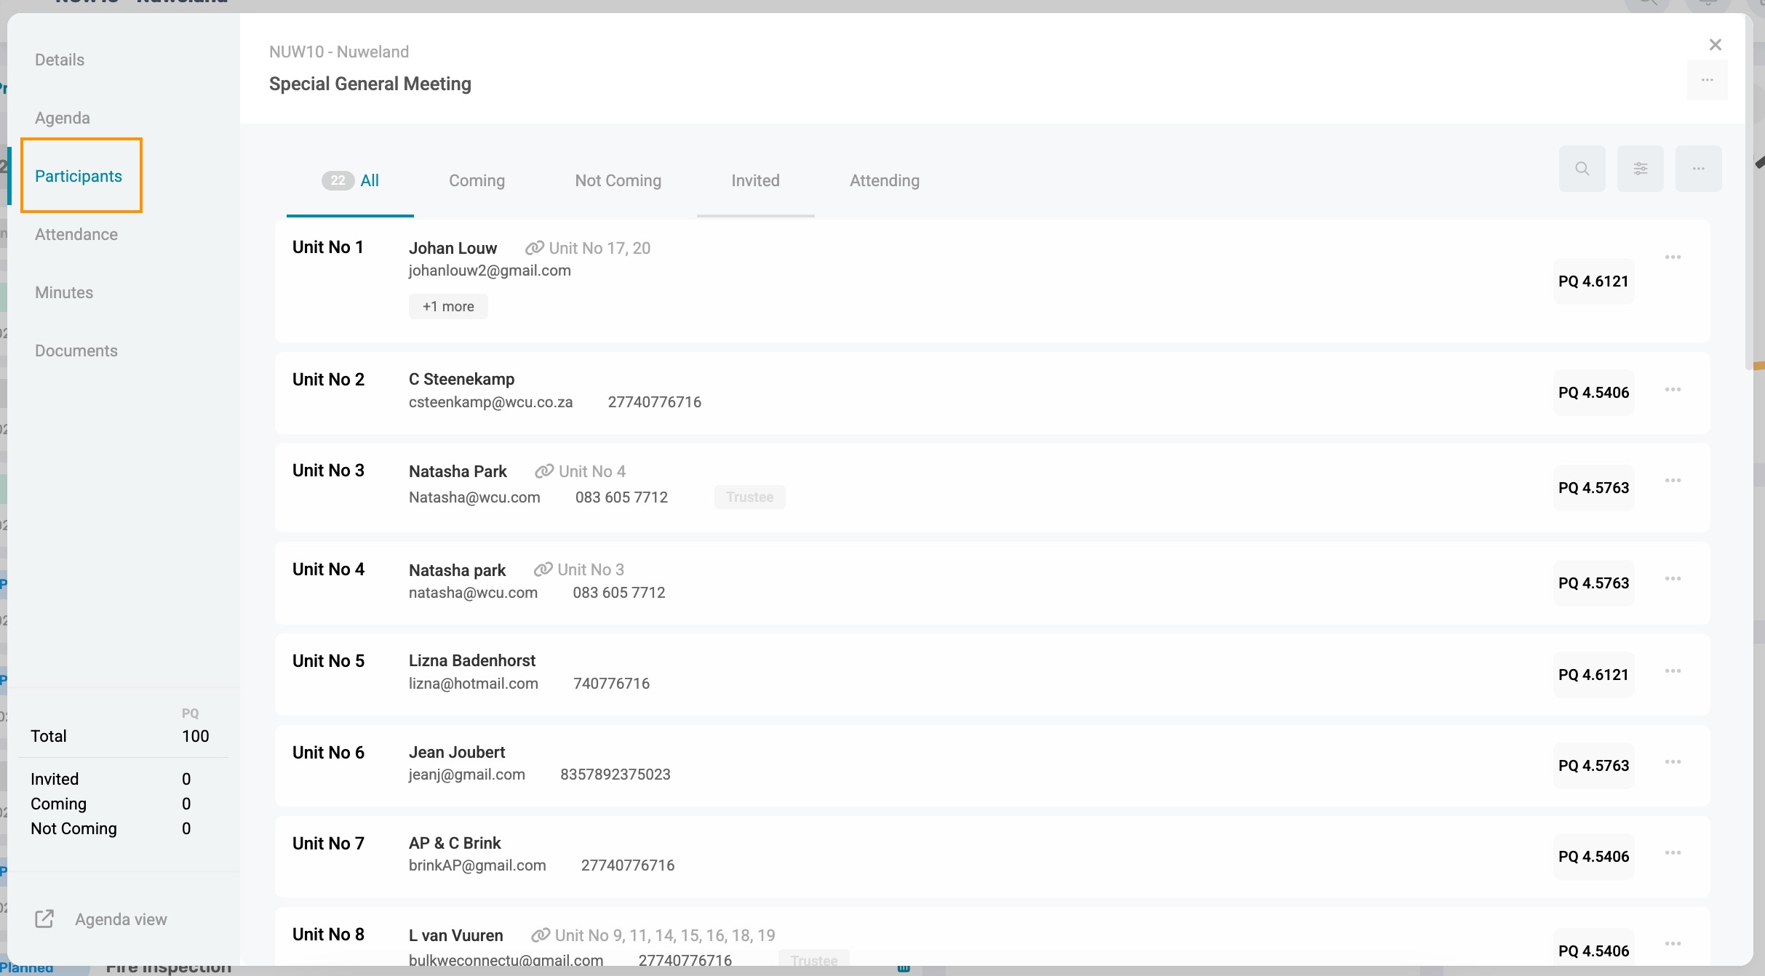Click linked units icon beside Johan Louw

coord(535,248)
